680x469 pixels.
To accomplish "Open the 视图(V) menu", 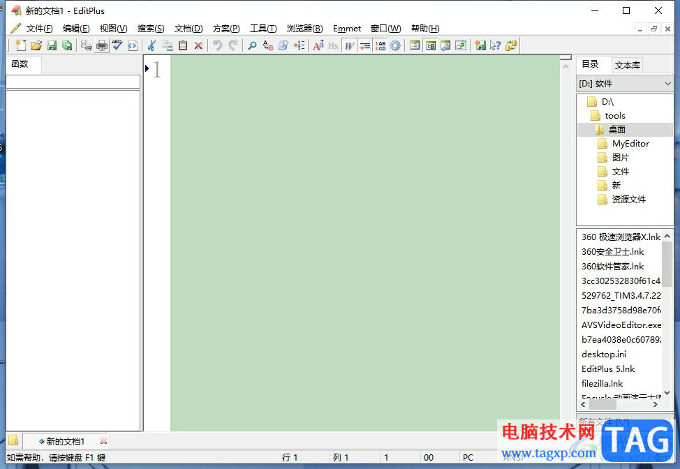I will 114,28.
